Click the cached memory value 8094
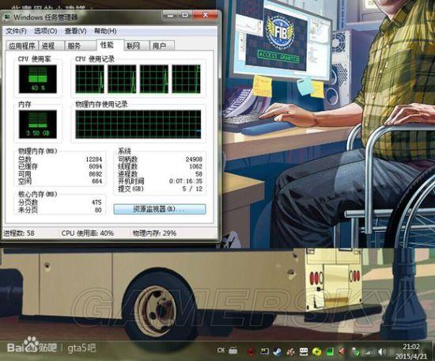 [96, 166]
